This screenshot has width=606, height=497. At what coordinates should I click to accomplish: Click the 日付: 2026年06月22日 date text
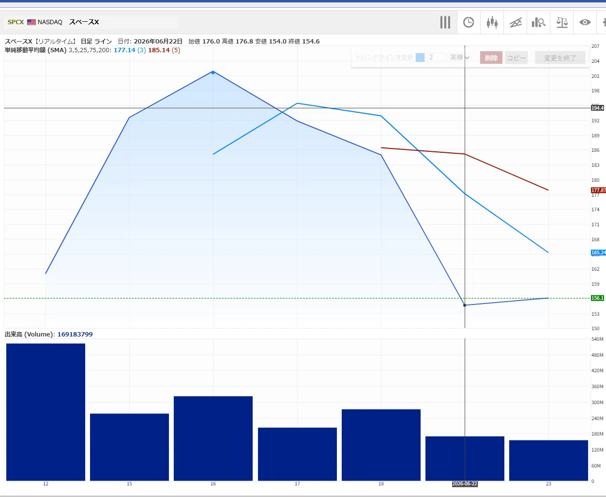tap(150, 42)
